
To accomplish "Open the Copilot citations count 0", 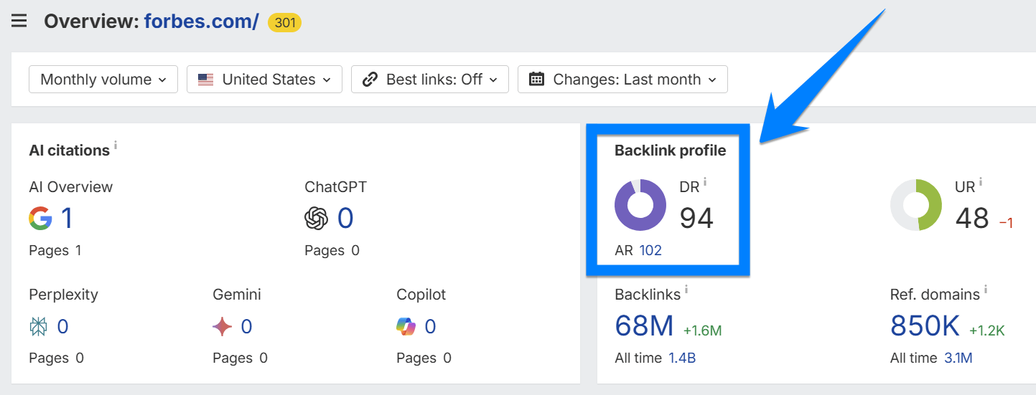I will pos(430,327).
